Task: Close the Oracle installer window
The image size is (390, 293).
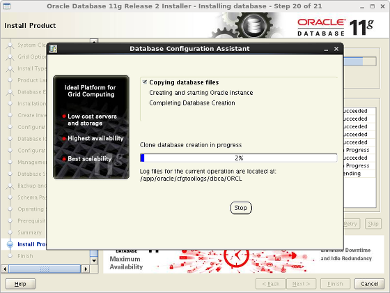Action: 383,6
